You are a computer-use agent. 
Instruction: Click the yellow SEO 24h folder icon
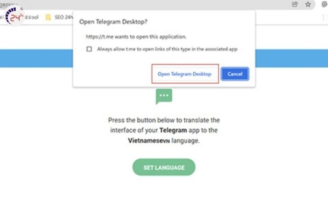pos(49,18)
